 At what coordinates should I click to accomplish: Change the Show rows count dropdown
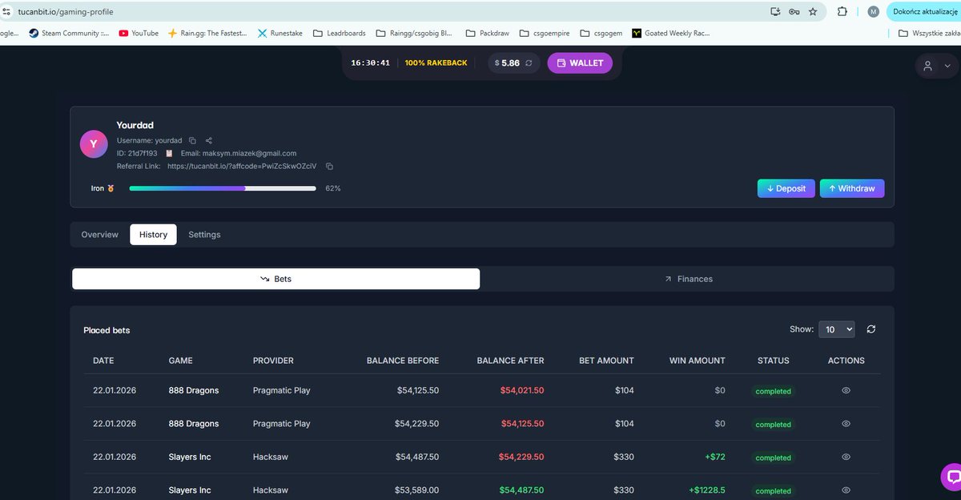[x=836, y=329]
